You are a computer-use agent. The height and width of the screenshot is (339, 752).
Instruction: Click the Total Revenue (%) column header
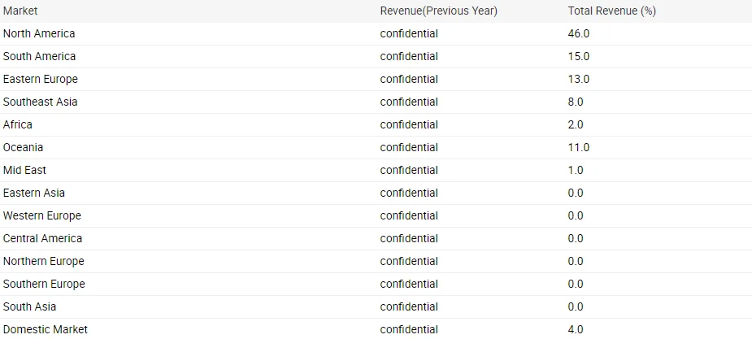[611, 11]
